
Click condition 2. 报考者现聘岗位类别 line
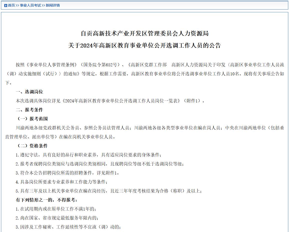(100, 164)
